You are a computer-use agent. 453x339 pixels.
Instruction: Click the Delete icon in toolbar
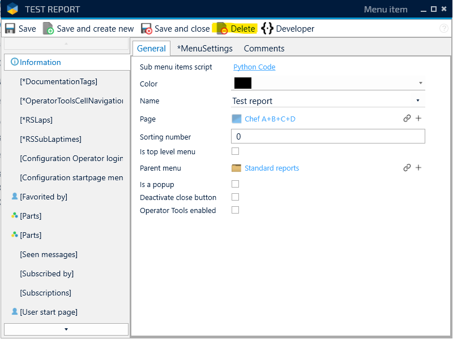point(222,29)
